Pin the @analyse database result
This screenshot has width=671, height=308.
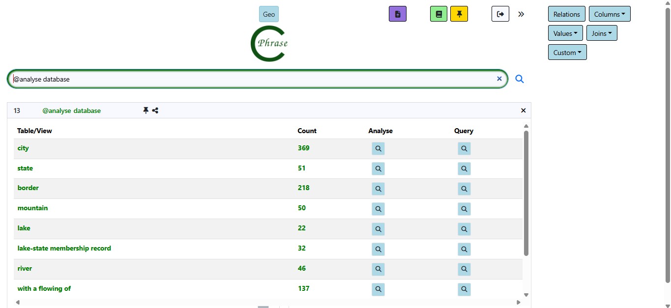pyautogui.click(x=146, y=111)
